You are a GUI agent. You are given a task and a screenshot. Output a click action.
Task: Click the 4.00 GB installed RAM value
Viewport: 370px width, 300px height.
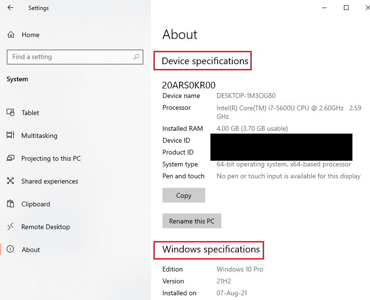[252, 128]
